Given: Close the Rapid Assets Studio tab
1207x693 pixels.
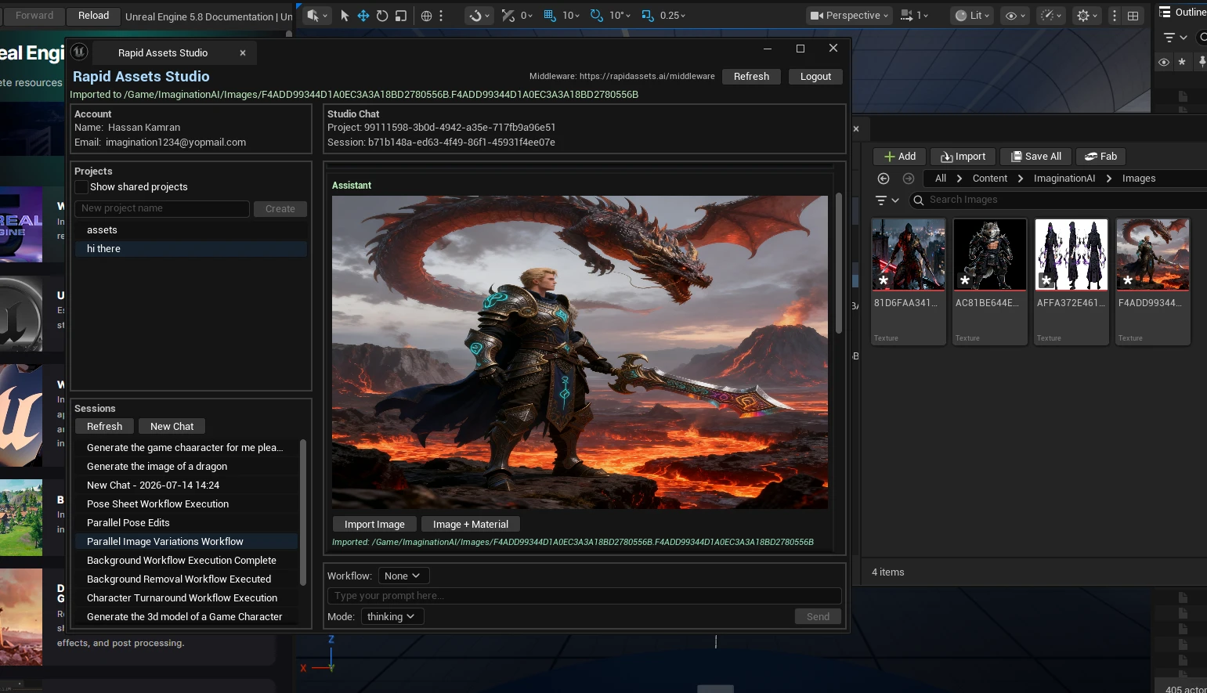Looking at the screenshot, I should pos(243,53).
